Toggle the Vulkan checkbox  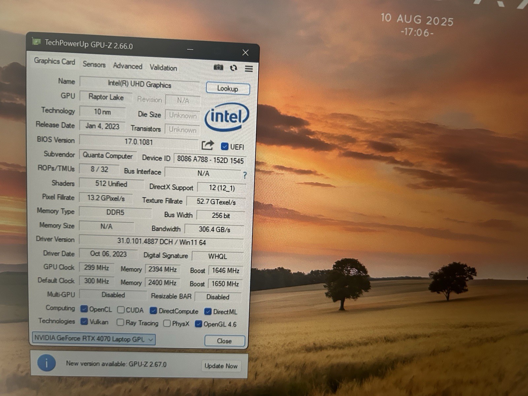coord(84,321)
